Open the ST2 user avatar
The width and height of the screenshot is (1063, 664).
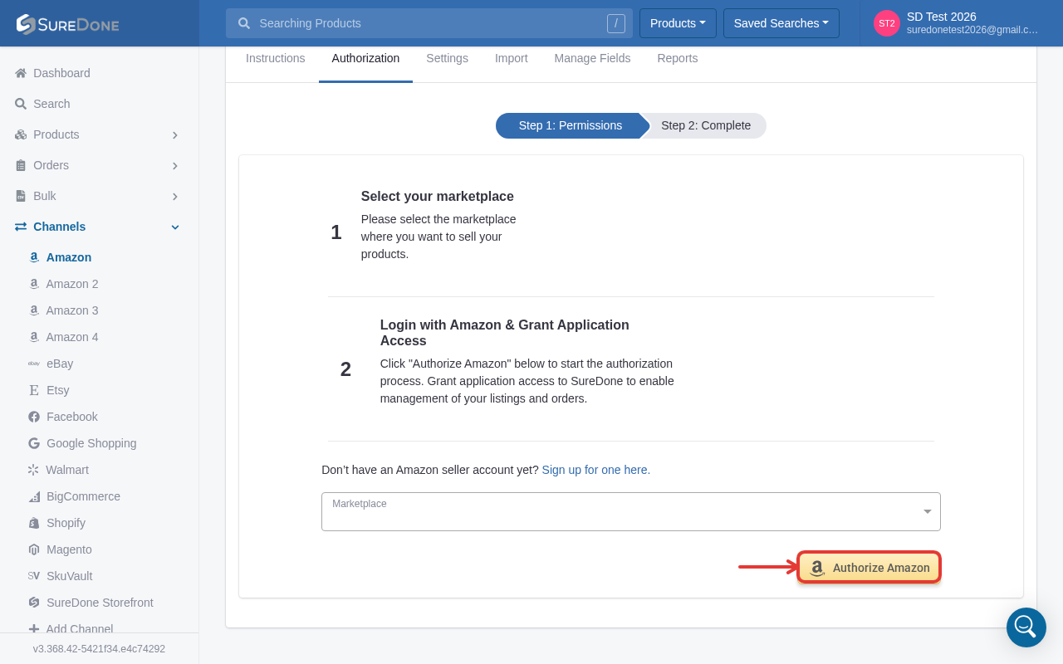[x=887, y=23]
